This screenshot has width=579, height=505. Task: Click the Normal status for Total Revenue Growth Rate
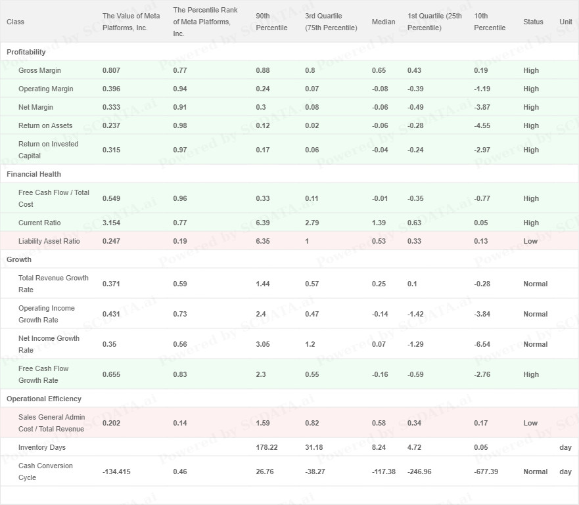pos(536,284)
